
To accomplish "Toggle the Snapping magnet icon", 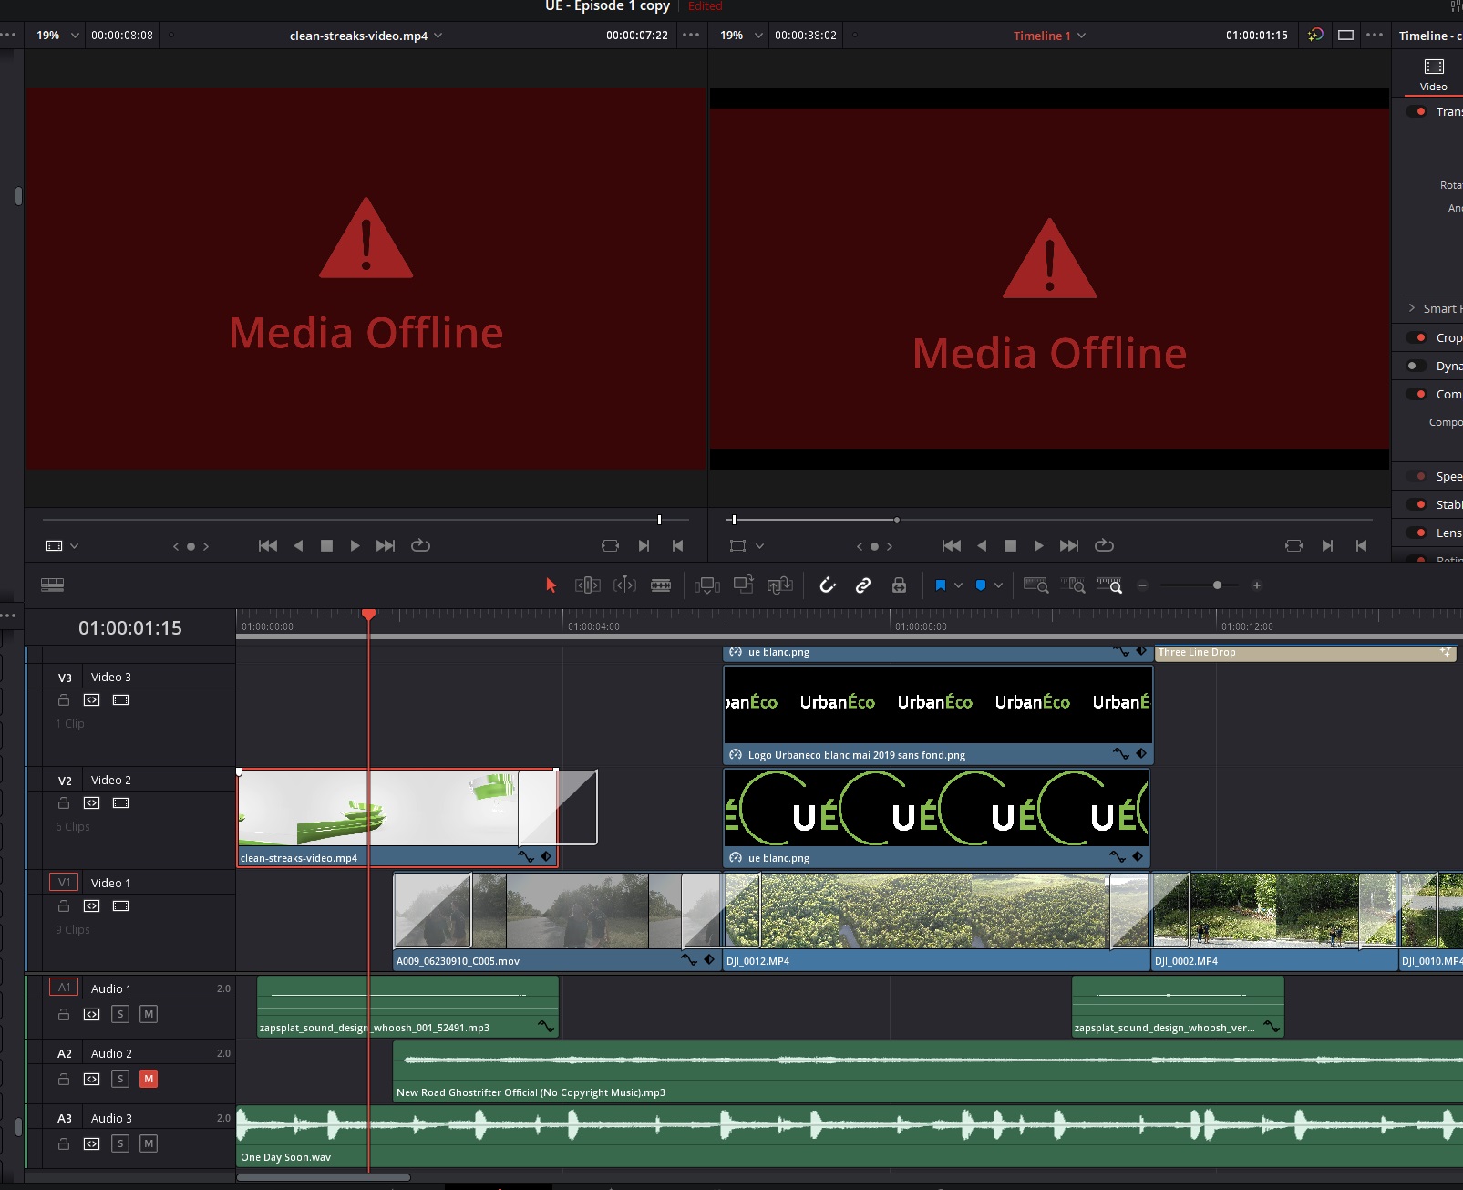I will [x=828, y=585].
